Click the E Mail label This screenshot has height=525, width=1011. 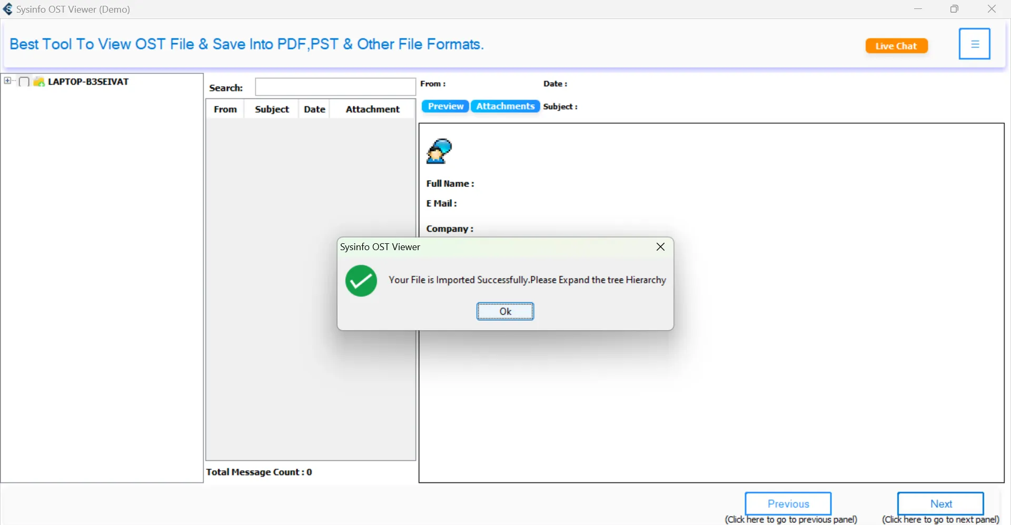coord(442,203)
